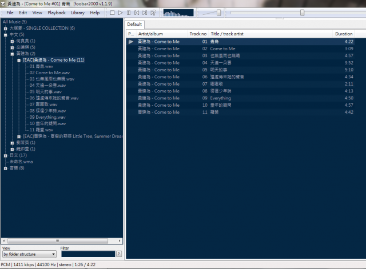This screenshot has width=366, height=269.
Task: Pause playback with the Pause button
Action: [x=129, y=13]
